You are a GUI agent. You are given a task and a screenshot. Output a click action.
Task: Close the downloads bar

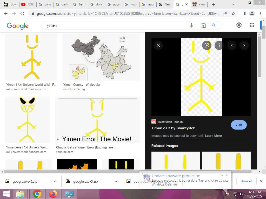261,181
